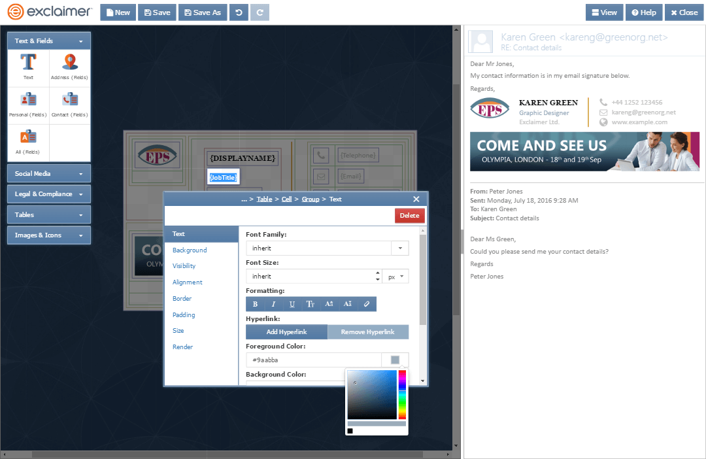Pick a shade in the color gradient square
Screen dimensions: 706x459
[x=372, y=394]
